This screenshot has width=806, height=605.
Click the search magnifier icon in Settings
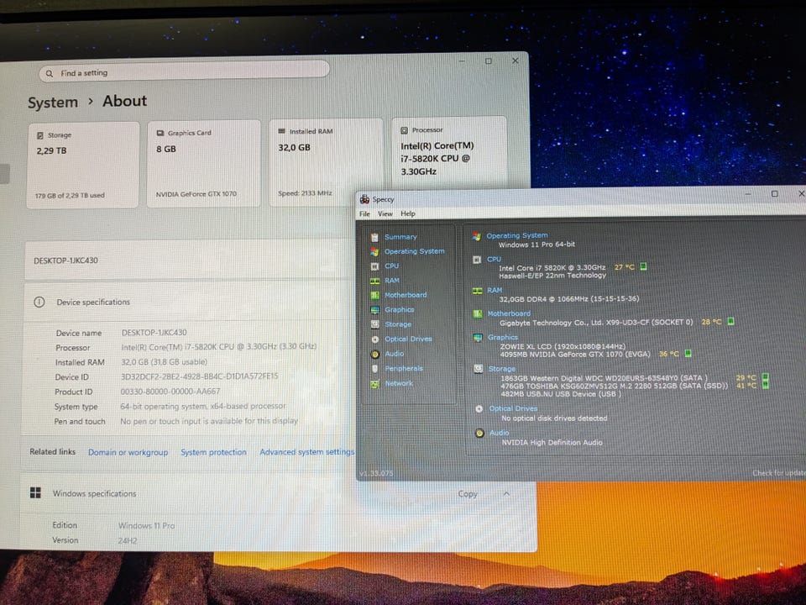[50, 74]
